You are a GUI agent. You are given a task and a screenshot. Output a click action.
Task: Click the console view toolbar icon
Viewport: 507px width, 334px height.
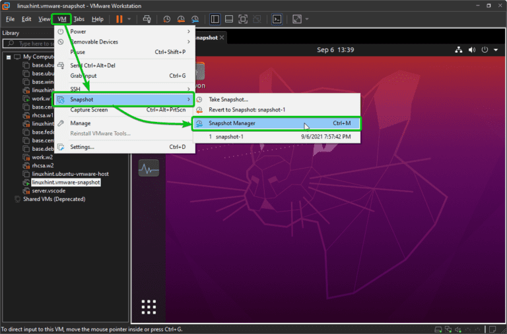click(277, 19)
